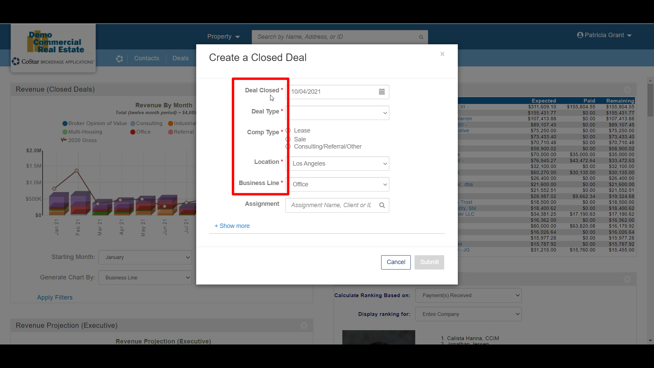
Task: Click the Office legend color swatch
Action: pyautogui.click(x=133, y=132)
